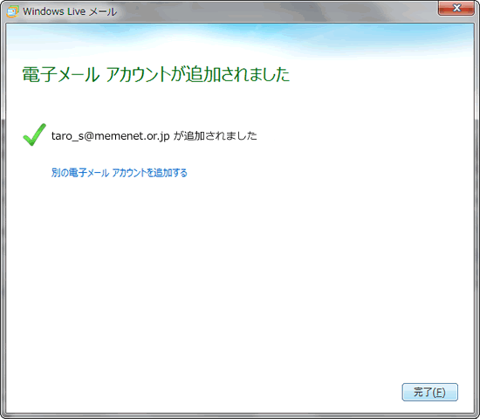Close the dialog with the red X button
The width and height of the screenshot is (480, 419).
pyautogui.click(x=456, y=8)
